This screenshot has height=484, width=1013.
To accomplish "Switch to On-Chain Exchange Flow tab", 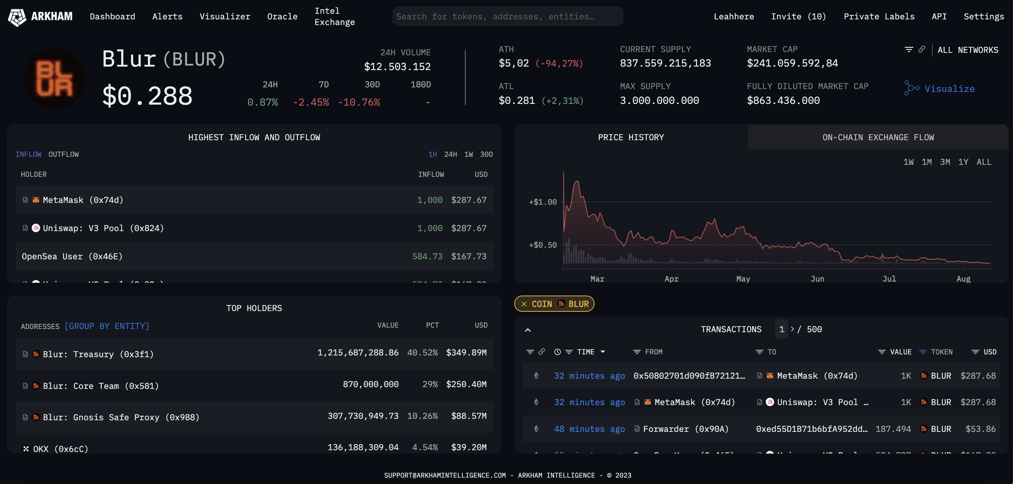I will (878, 137).
